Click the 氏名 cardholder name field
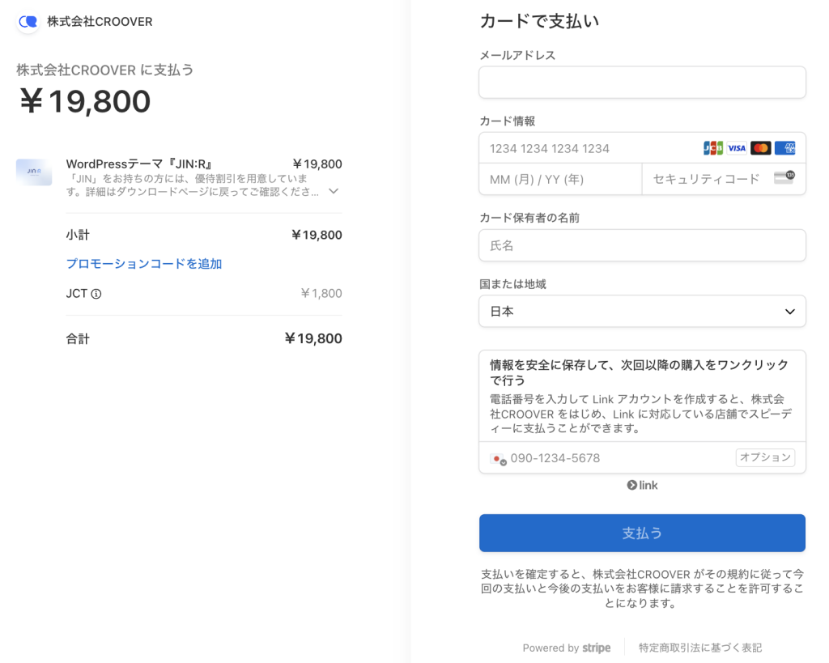The width and height of the screenshot is (829, 663). (642, 245)
